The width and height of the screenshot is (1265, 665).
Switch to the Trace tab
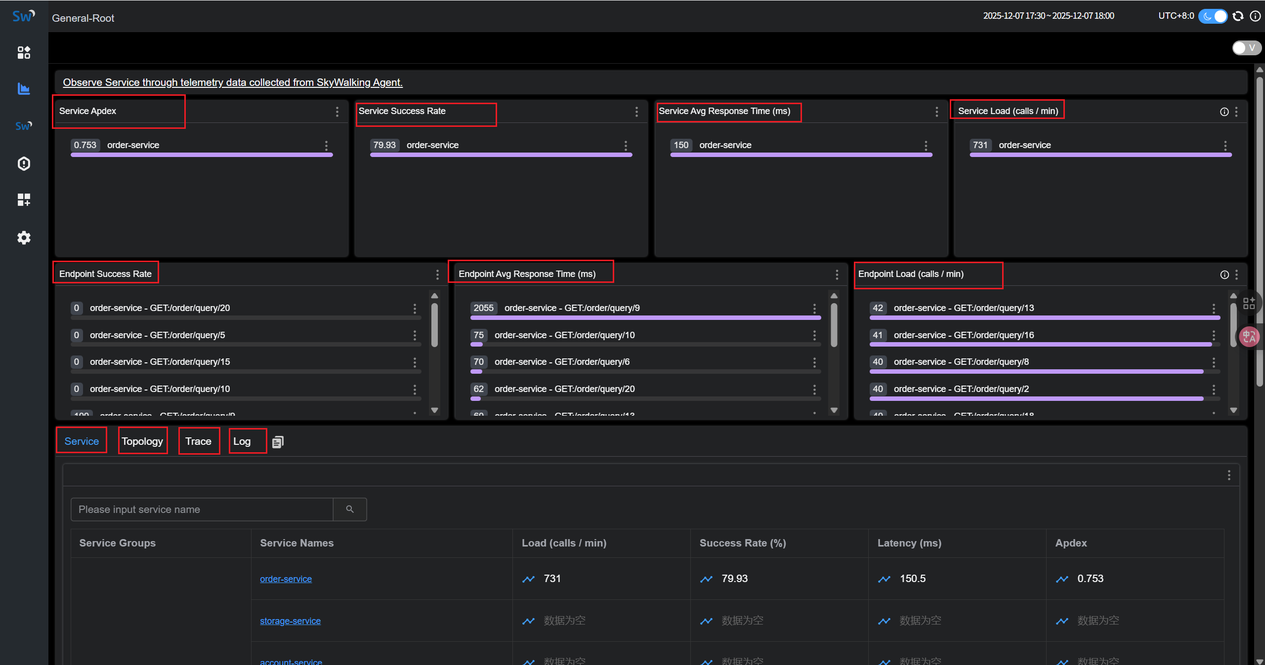[x=198, y=441]
